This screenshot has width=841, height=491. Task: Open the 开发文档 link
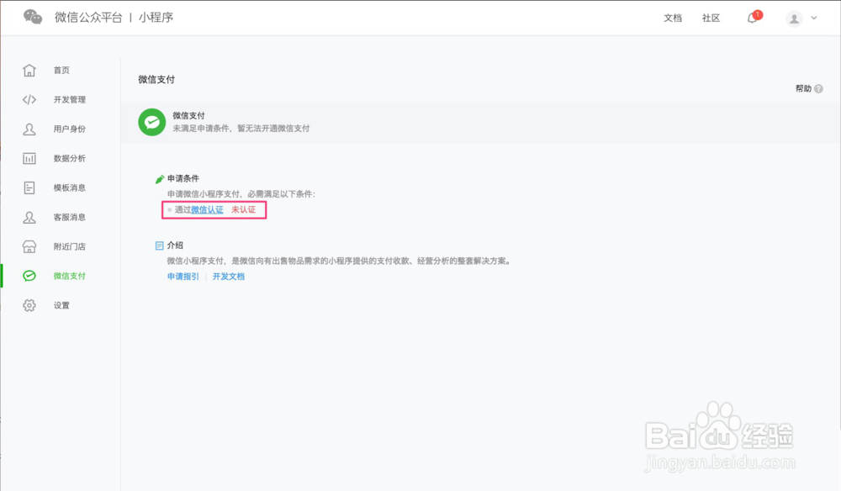pyautogui.click(x=229, y=277)
